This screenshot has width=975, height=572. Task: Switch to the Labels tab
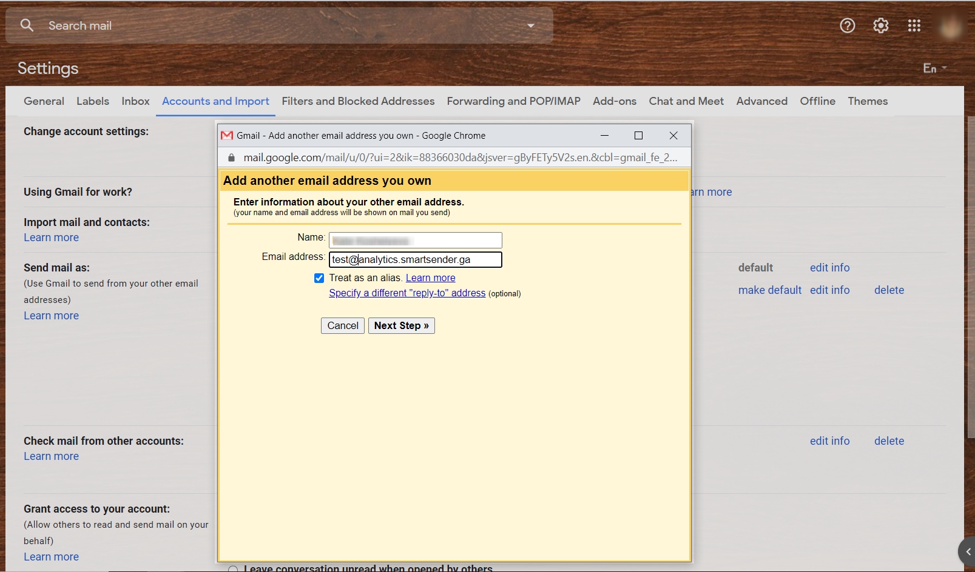[93, 101]
